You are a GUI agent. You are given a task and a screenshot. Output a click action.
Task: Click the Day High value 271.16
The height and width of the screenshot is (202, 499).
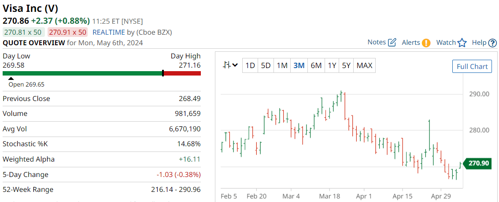[x=190, y=65]
